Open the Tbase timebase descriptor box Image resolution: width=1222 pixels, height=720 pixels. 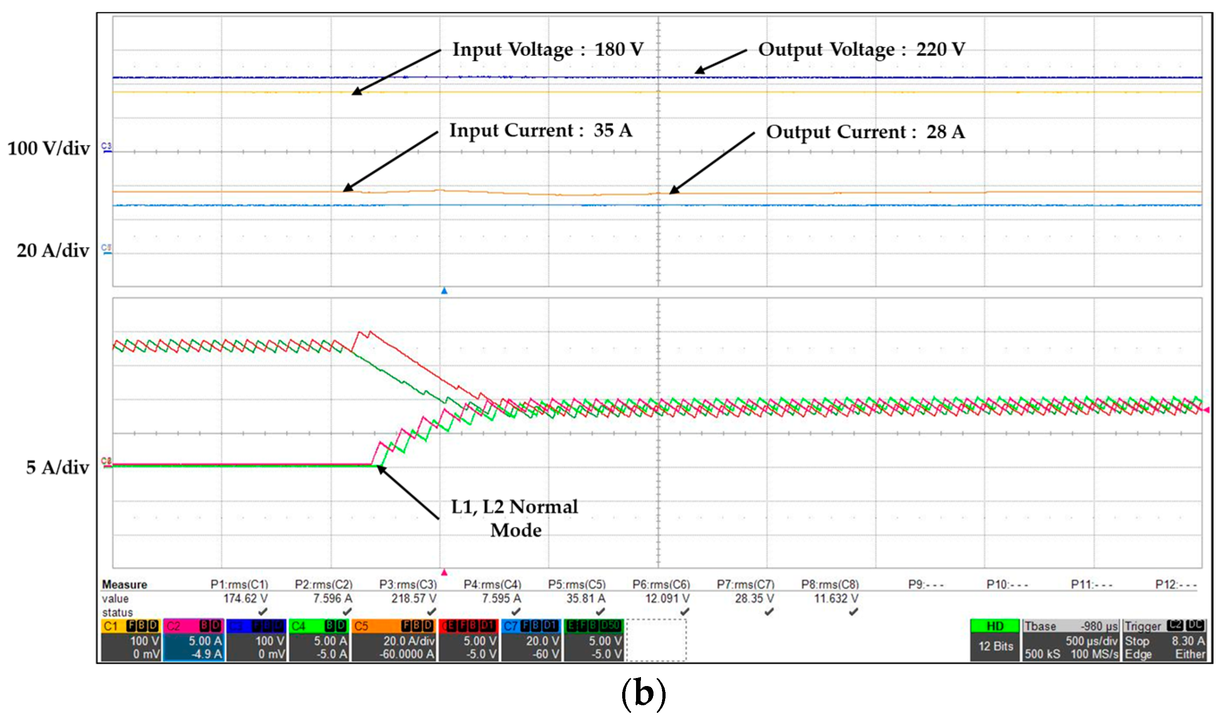coord(1071,641)
